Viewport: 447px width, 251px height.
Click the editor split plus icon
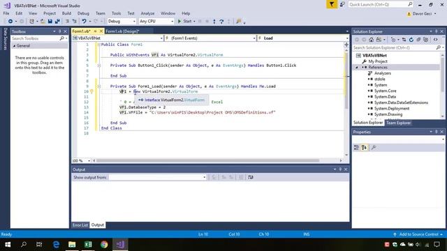346,45
